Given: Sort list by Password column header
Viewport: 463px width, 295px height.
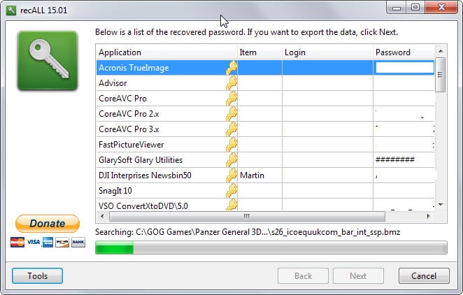Looking at the screenshot, I should pos(403,52).
